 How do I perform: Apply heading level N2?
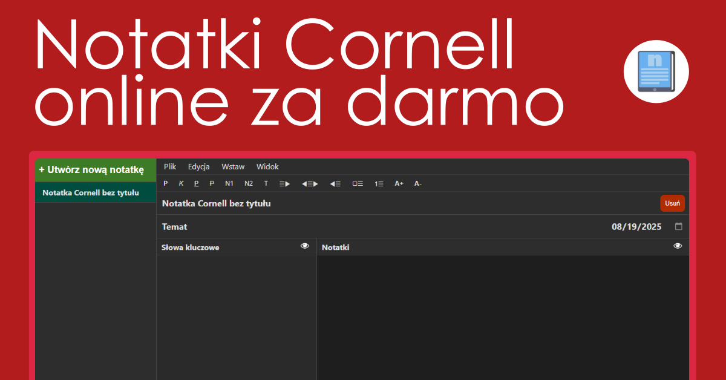point(249,183)
